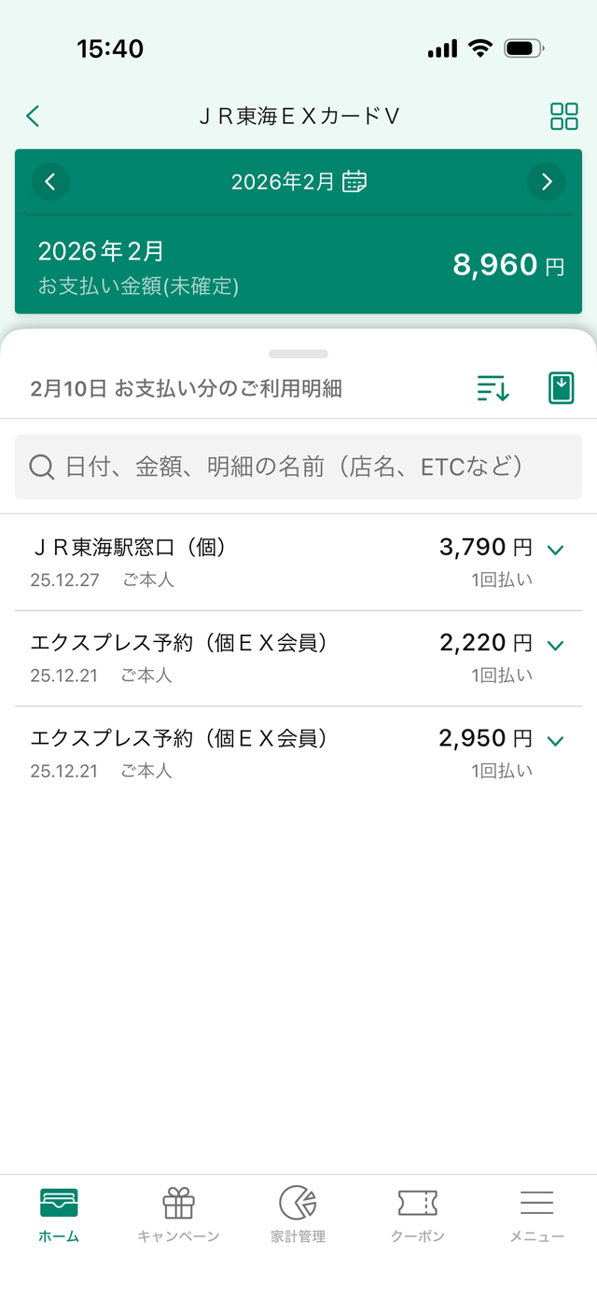The image size is (597, 1298).
Task: Expand the 2,950円 エクスプレス予約 entry
Action: coord(556,741)
